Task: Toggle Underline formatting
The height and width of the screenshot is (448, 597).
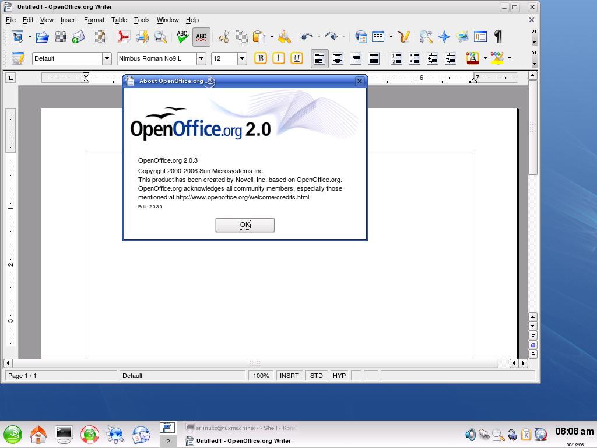Action: tap(297, 58)
